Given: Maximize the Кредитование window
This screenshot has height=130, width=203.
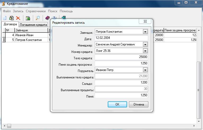Looking at the screenshot, I should click(x=186, y=3).
